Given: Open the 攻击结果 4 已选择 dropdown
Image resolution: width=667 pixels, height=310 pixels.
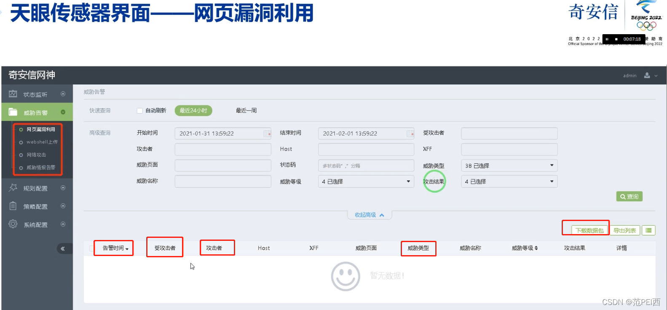Looking at the screenshot, I should click(x=509, y=181).
